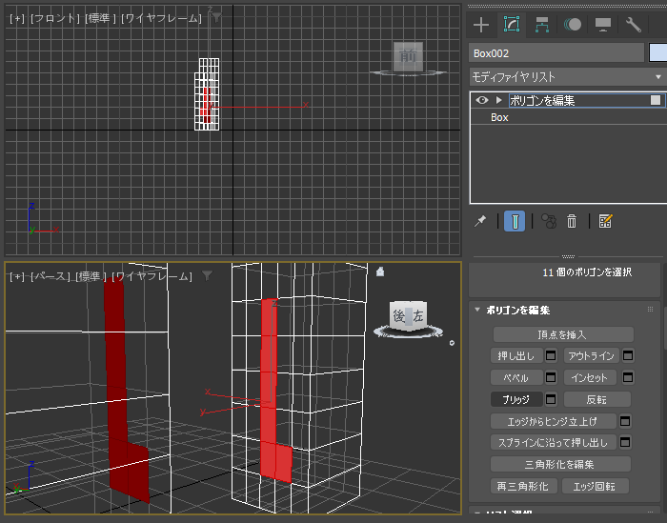
Task: Collapse the ポリゴンを編集 rollout
Action: (477, 310)
